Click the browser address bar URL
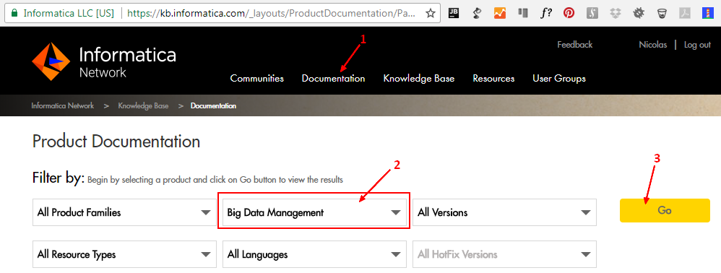The height and width of the screenshot is (273, 721). (x=272, y=13)
